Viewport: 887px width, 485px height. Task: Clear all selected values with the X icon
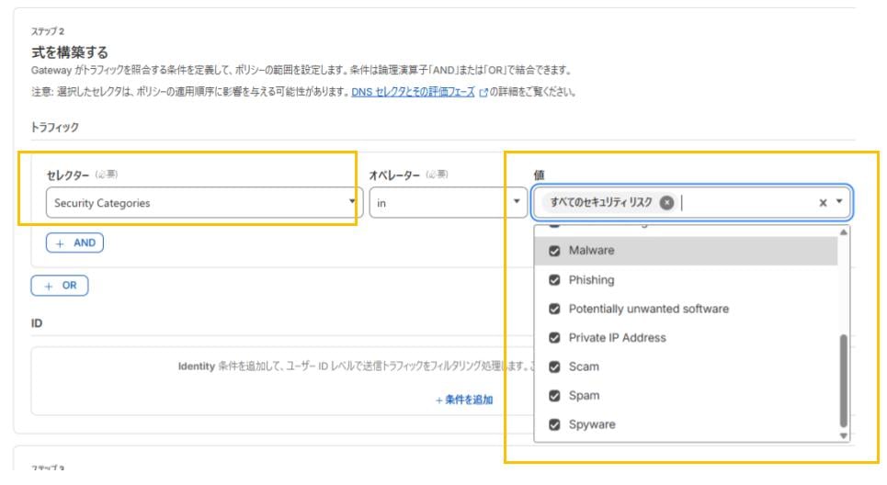823,203
